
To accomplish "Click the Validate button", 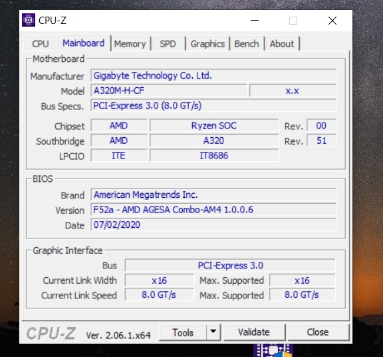I will pos(254,332).
